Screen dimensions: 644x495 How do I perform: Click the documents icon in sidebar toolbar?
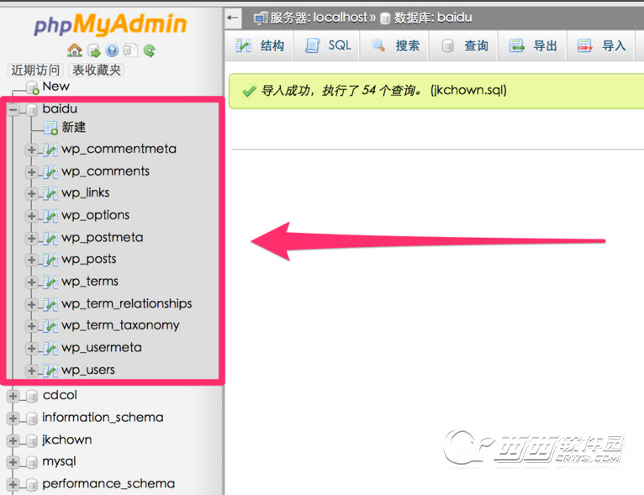(x=130, y=50)
